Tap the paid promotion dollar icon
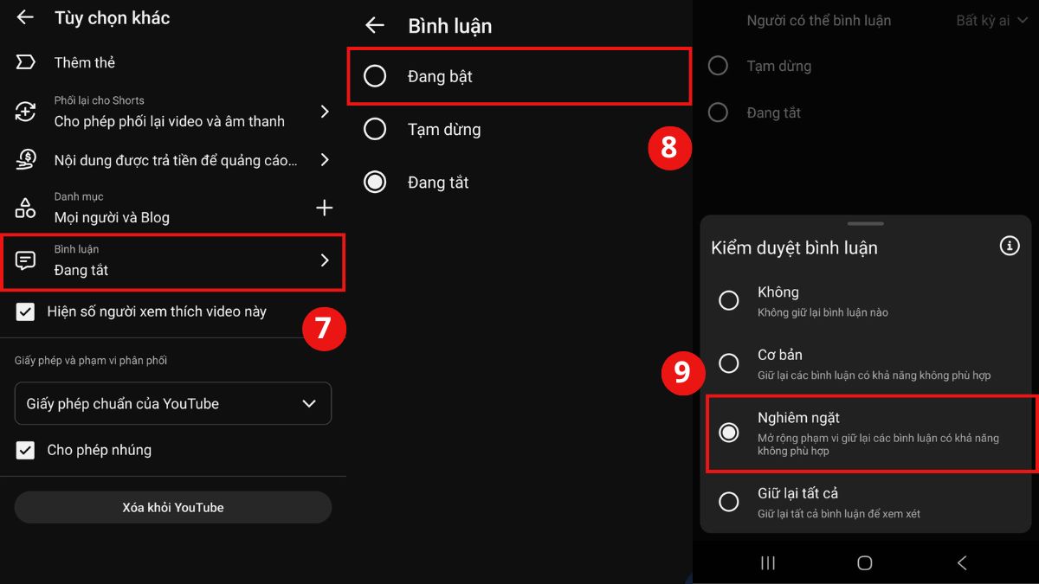 pyautogui.click(x=24, y=159)
